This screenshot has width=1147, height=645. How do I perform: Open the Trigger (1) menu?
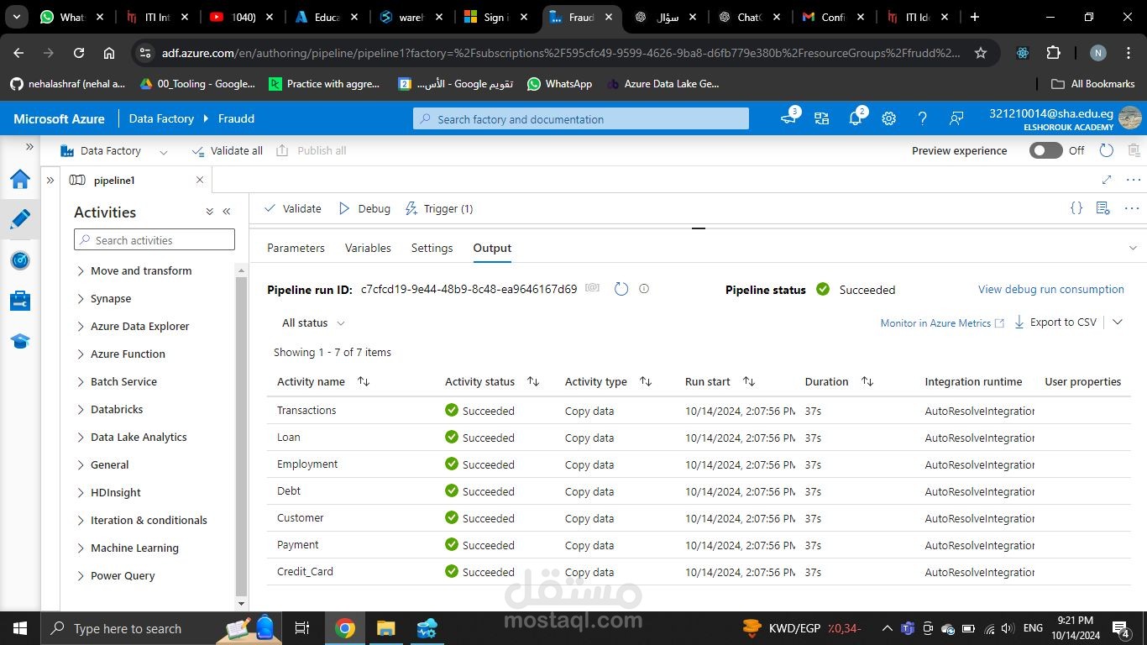[x=439, y=208]
